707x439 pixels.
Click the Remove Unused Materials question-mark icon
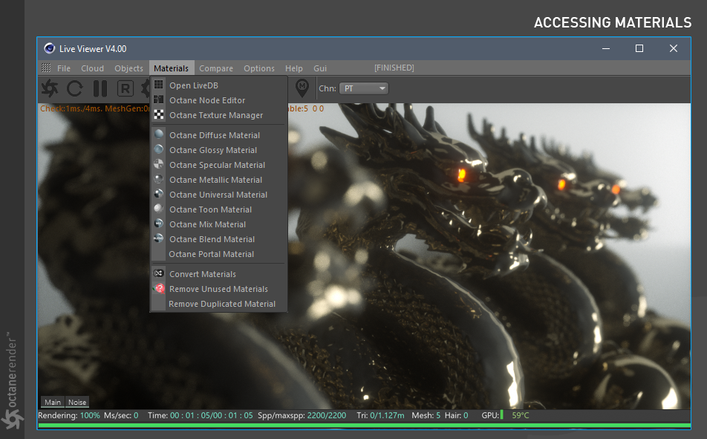click(x=159, y=288)
